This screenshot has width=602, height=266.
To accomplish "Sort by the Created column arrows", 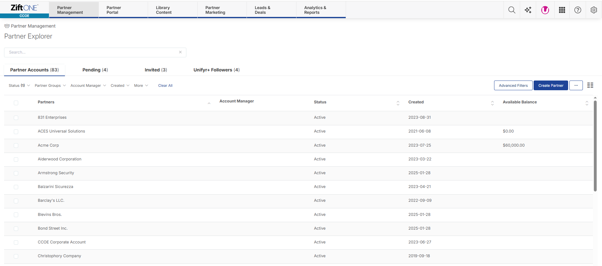I will tap(492, 103).
